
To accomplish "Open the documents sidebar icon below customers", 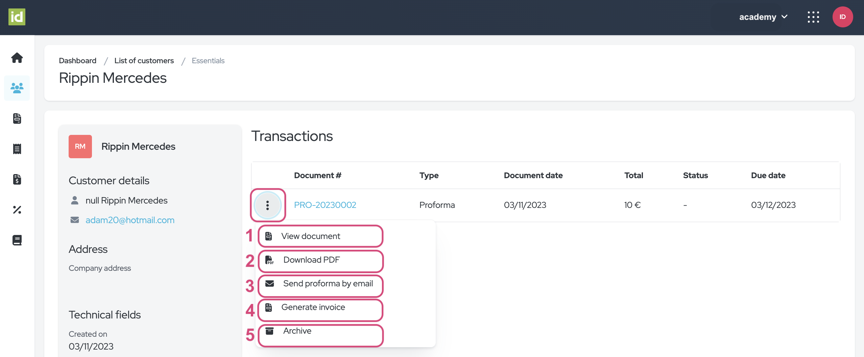I will [17, 119].
